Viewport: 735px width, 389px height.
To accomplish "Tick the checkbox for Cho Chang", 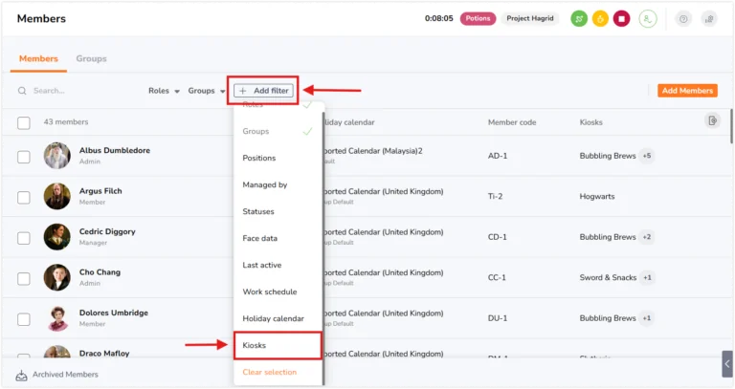I will [x=24, y=278].
